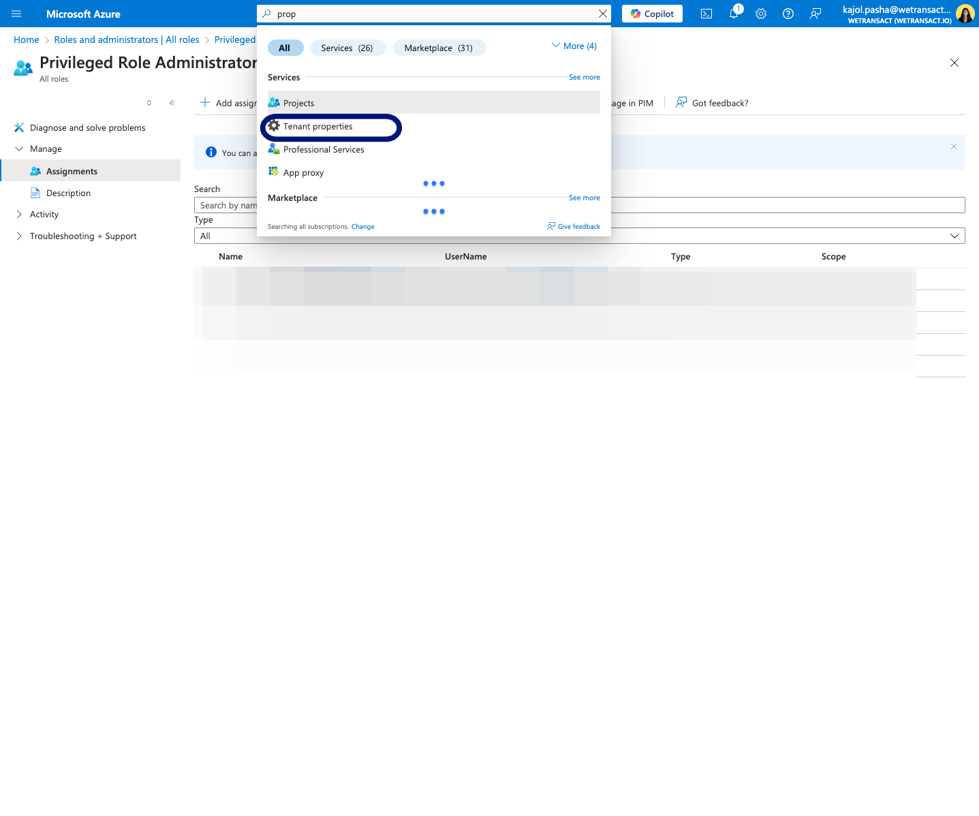Expand Troubleshooting + Support section

(x=19, y=236)
